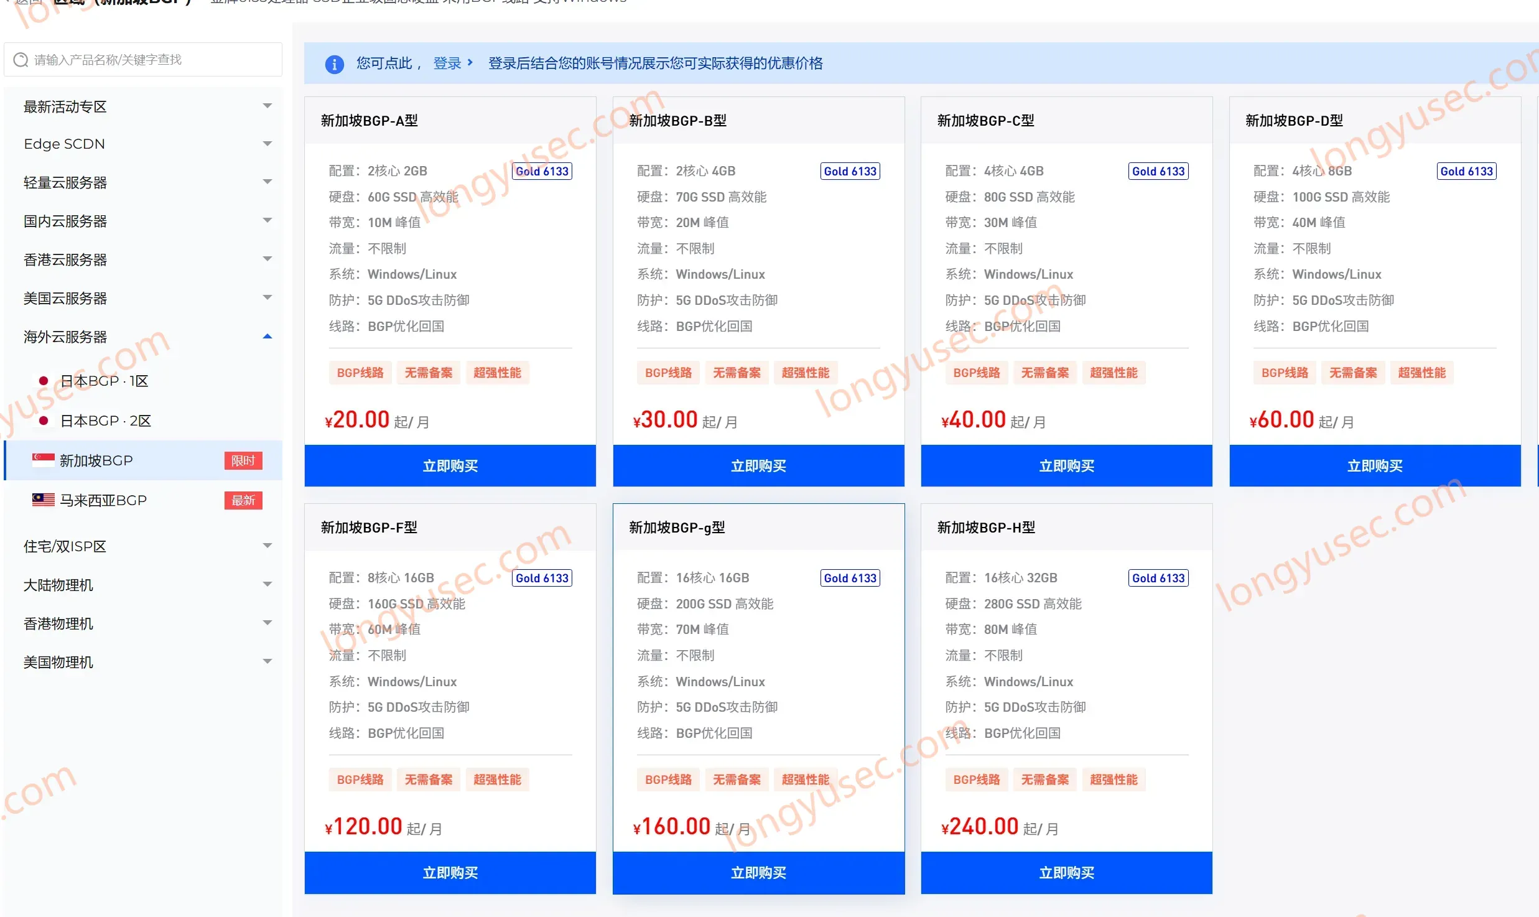
Task: Click red dot beside 日本BGP · 2区
Action: point(44,421)
